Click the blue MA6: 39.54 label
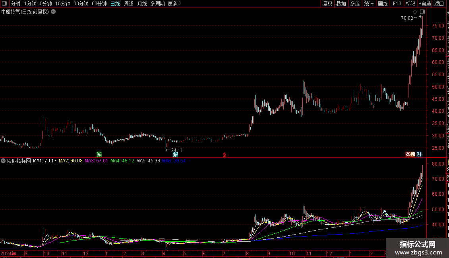Screen dimensions: 449x258 point(174,161)
